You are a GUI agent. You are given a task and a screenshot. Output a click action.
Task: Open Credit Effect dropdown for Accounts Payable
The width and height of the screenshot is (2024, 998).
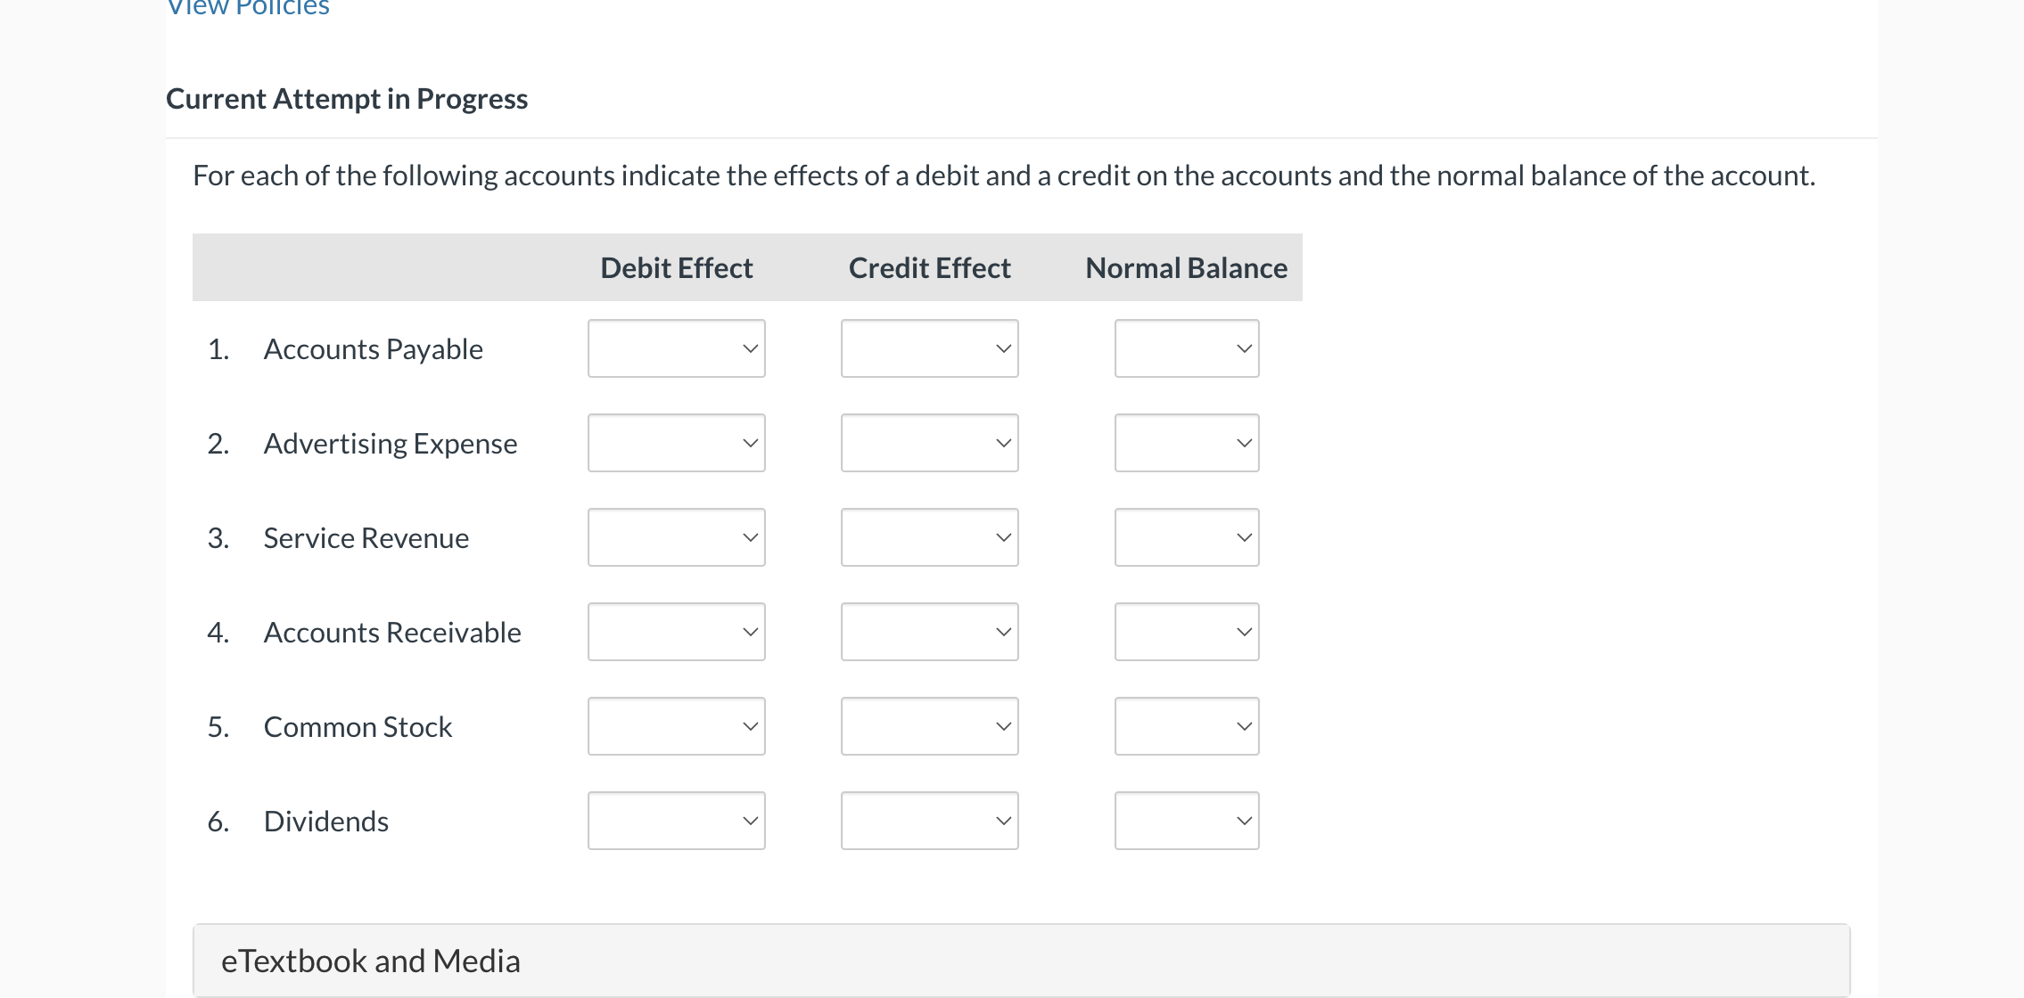(929, 348)
